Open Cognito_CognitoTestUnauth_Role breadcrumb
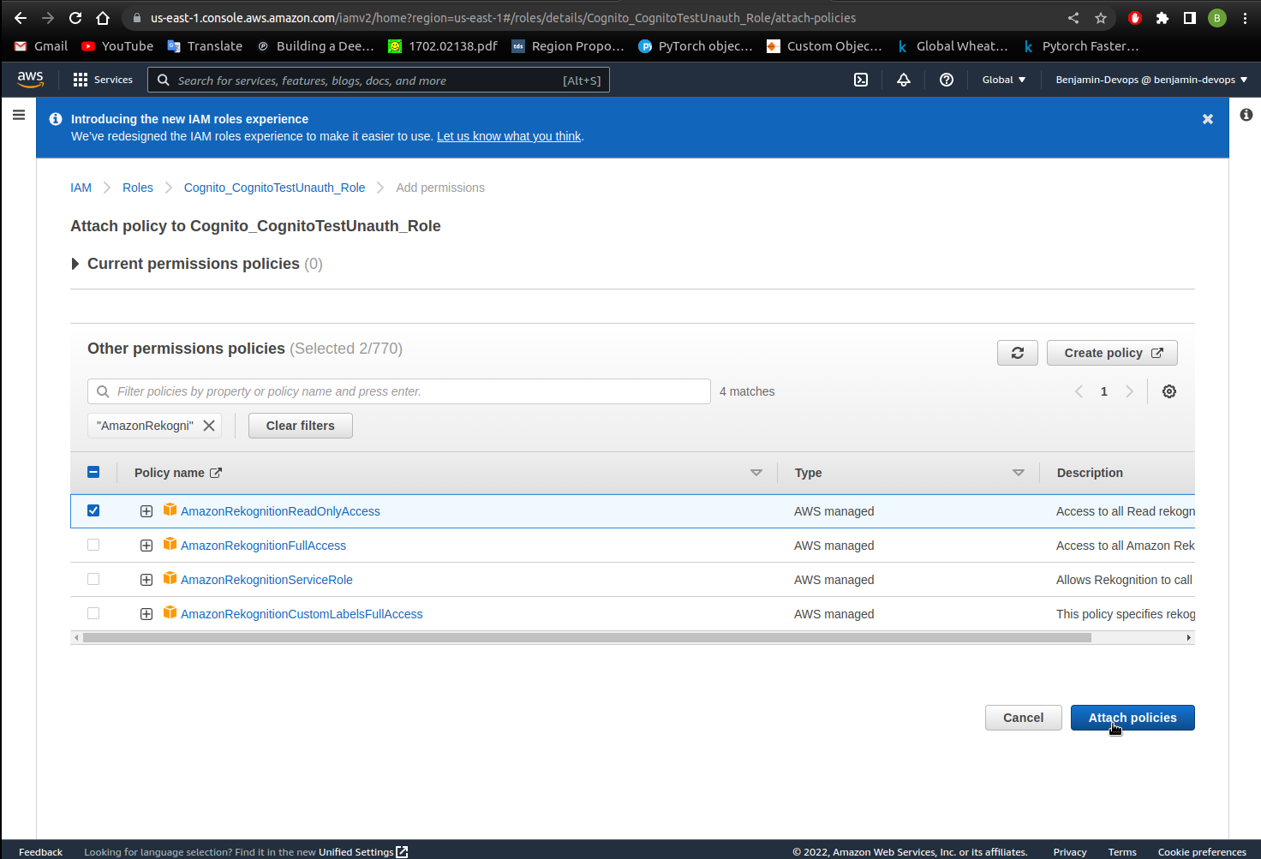This screenshot has height=859, width=1261. [274, 188]
